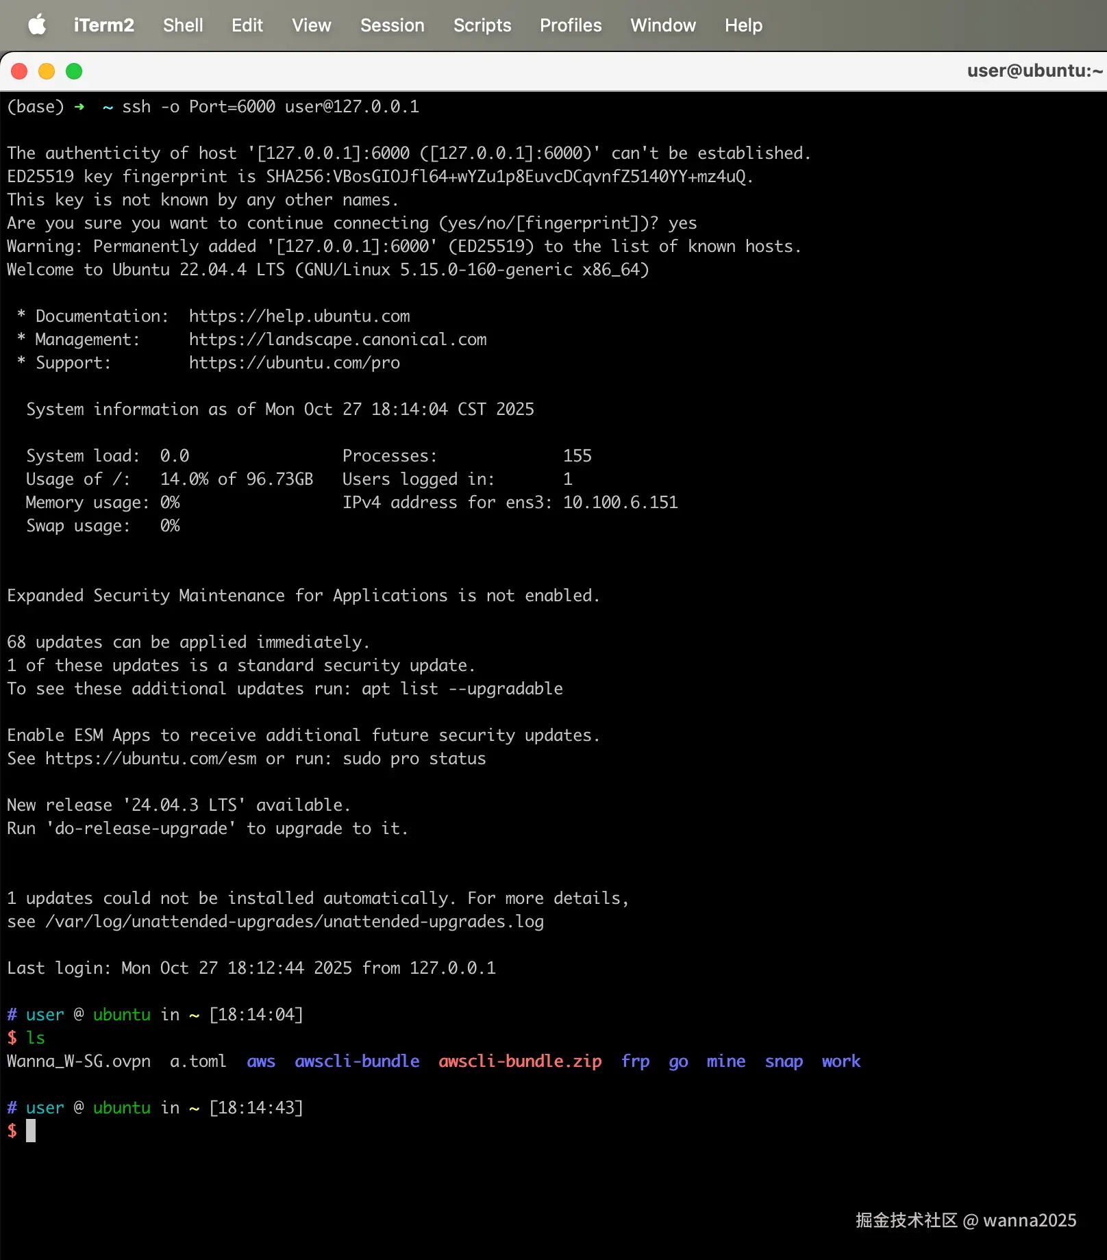Viewport: 1107px width, 1260px height.
Task: Open the Window menu
Action: (663, 25)
